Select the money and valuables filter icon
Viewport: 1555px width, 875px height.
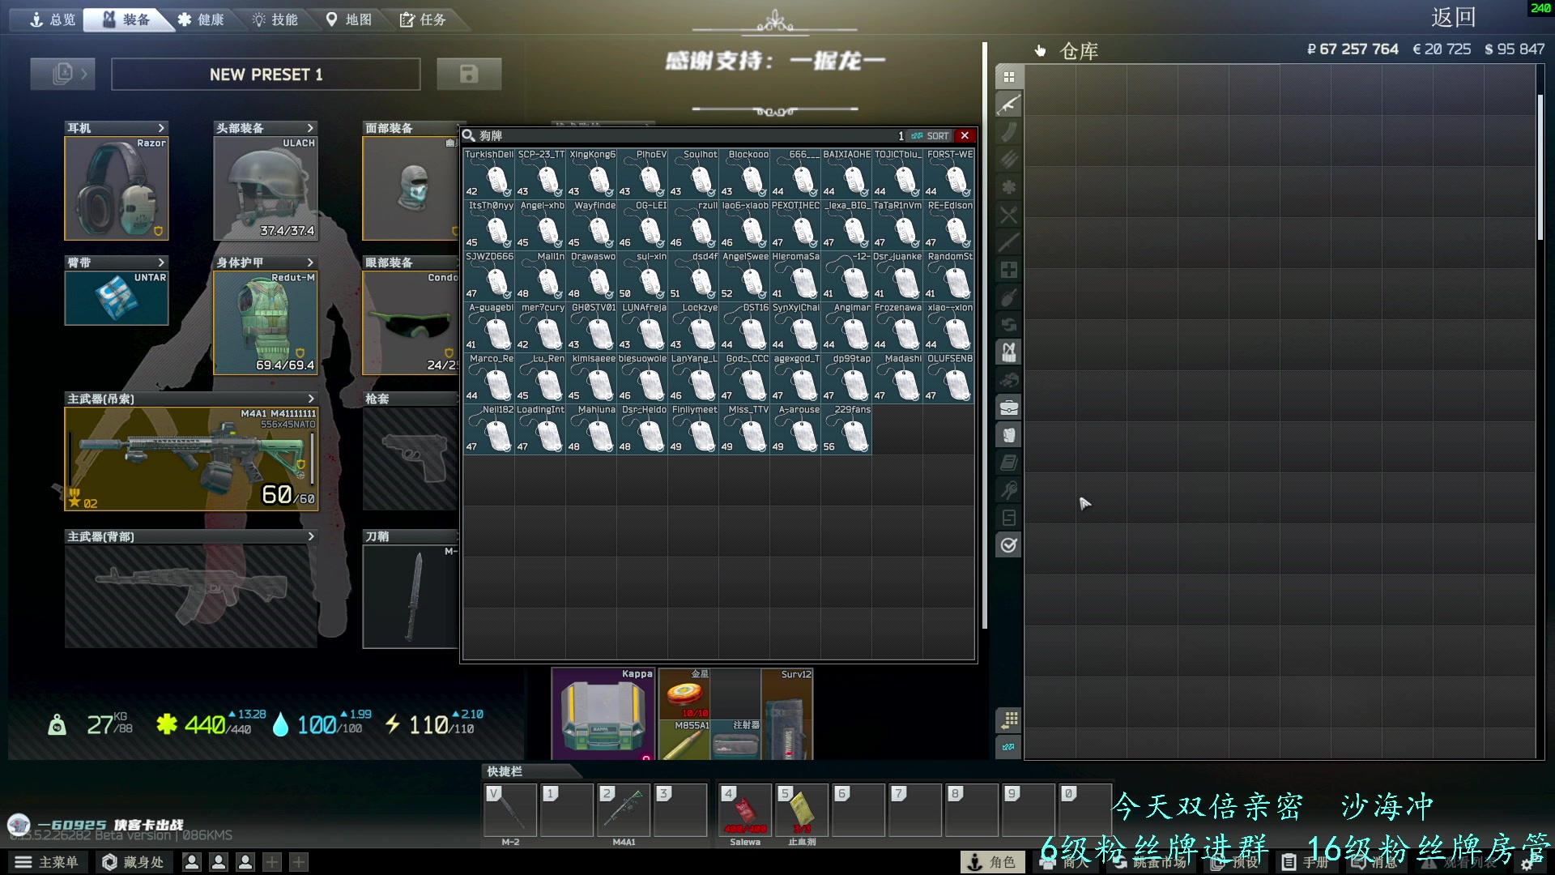[x=1008, y=380]
